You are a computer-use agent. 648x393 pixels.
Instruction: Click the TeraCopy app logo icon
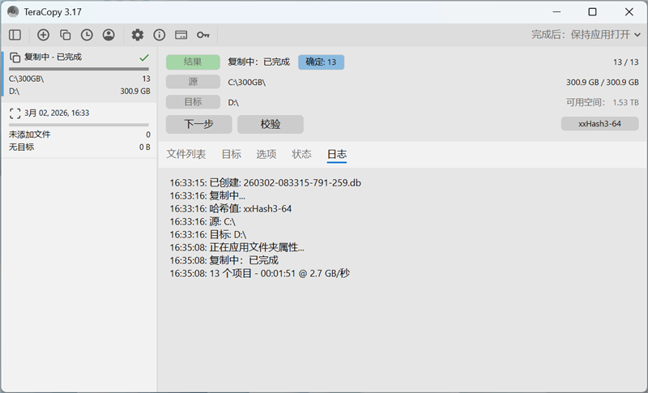click(x=13, y=11)
